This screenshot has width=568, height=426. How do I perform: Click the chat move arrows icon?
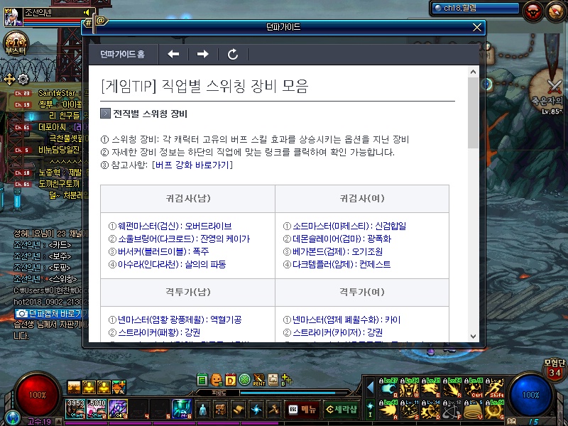(x=9, y=79)
